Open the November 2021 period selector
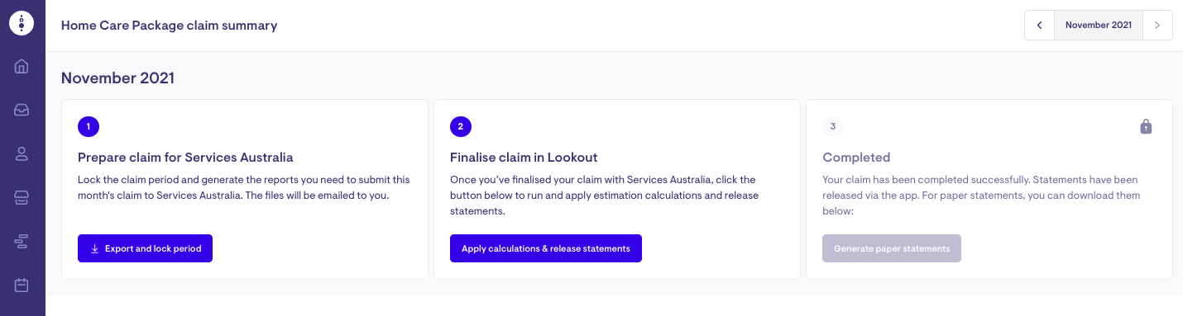 click(1099, 25)
